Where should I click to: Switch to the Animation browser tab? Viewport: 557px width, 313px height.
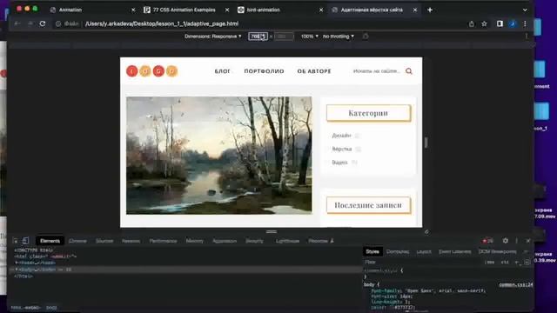click(70, 10)
